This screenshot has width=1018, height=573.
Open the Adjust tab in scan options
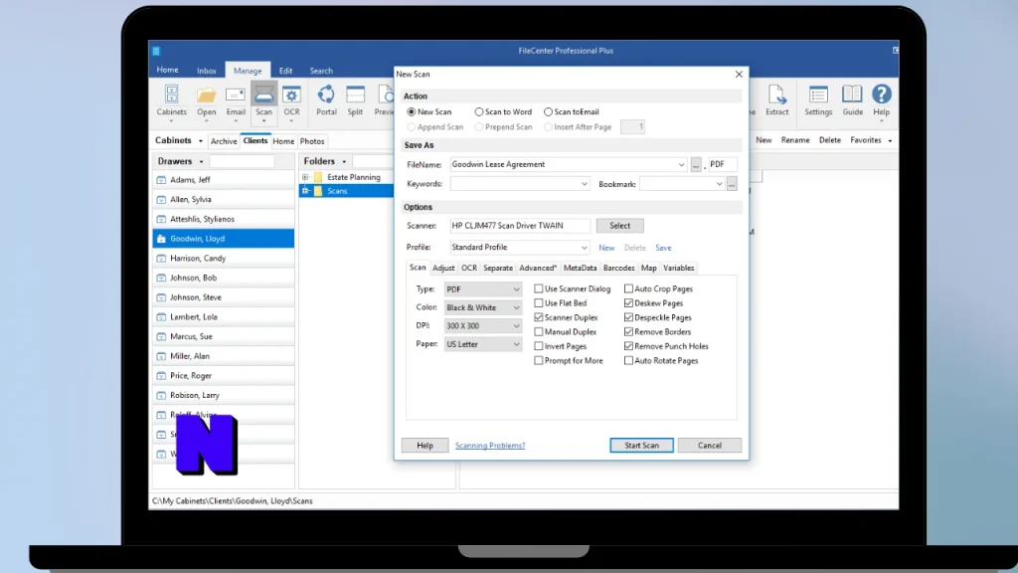click(443, 268)
